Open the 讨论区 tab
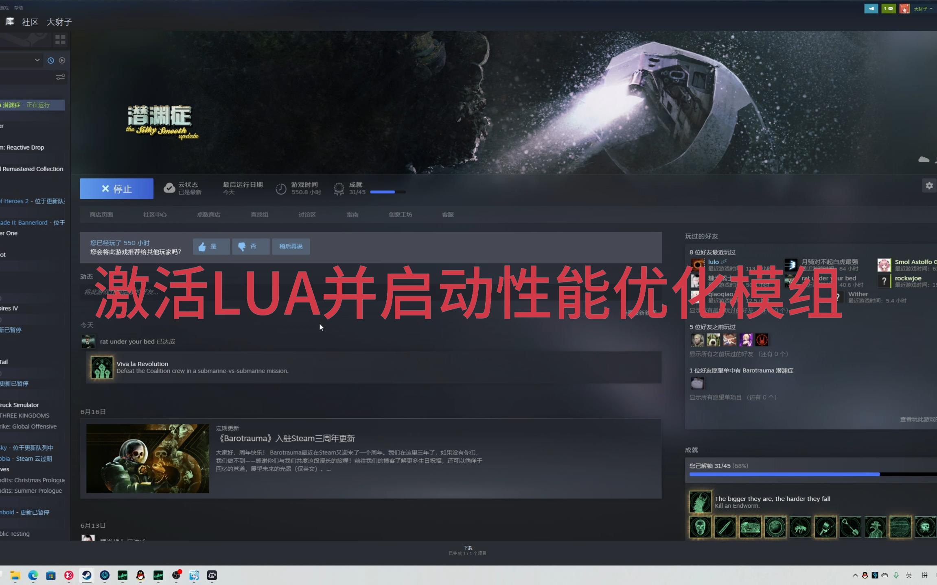Image resolution: width=937 pixels, height=585 pixels. point(307,215)
